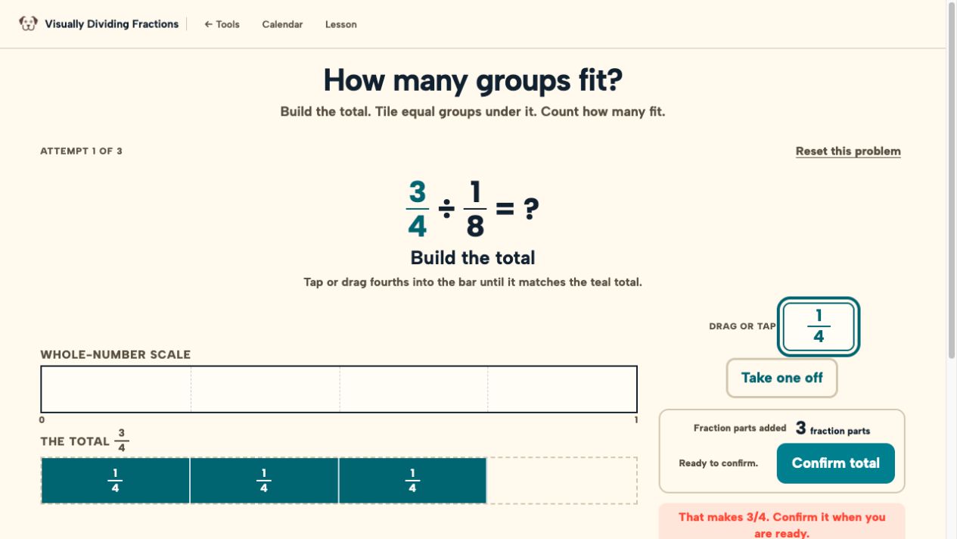This screenshot has height=539, width=957.
Task: Click the empty dashed slot in total bar
Action: 561,481
